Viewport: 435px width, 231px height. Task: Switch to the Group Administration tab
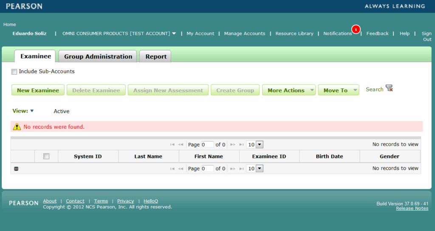point(98,56)
